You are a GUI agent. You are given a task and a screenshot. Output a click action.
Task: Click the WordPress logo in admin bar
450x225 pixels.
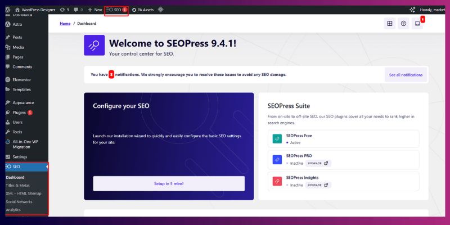(x=7, y=10)
